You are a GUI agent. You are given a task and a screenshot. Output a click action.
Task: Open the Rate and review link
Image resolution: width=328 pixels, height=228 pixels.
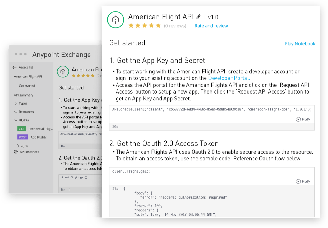click(x=211, y=26)
